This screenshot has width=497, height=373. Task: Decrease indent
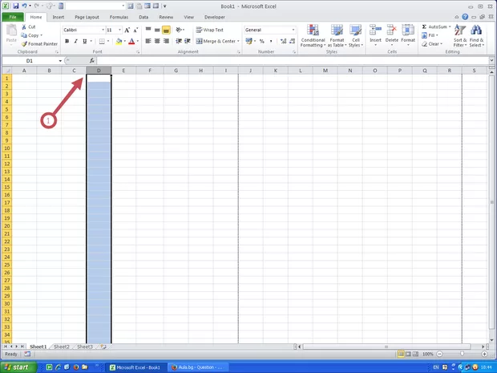pos(179,41)
